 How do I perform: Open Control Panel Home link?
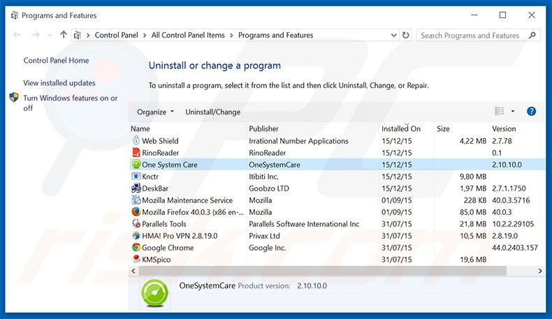coord(57,61)
